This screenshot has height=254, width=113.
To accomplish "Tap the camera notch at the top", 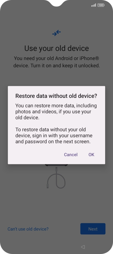I will [57, 3].
